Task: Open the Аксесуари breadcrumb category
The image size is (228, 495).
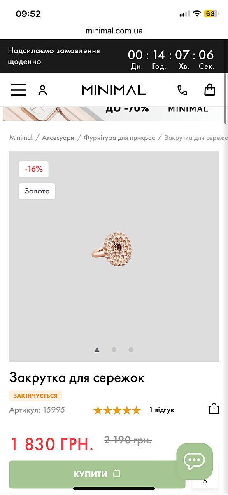Action: 58,138
